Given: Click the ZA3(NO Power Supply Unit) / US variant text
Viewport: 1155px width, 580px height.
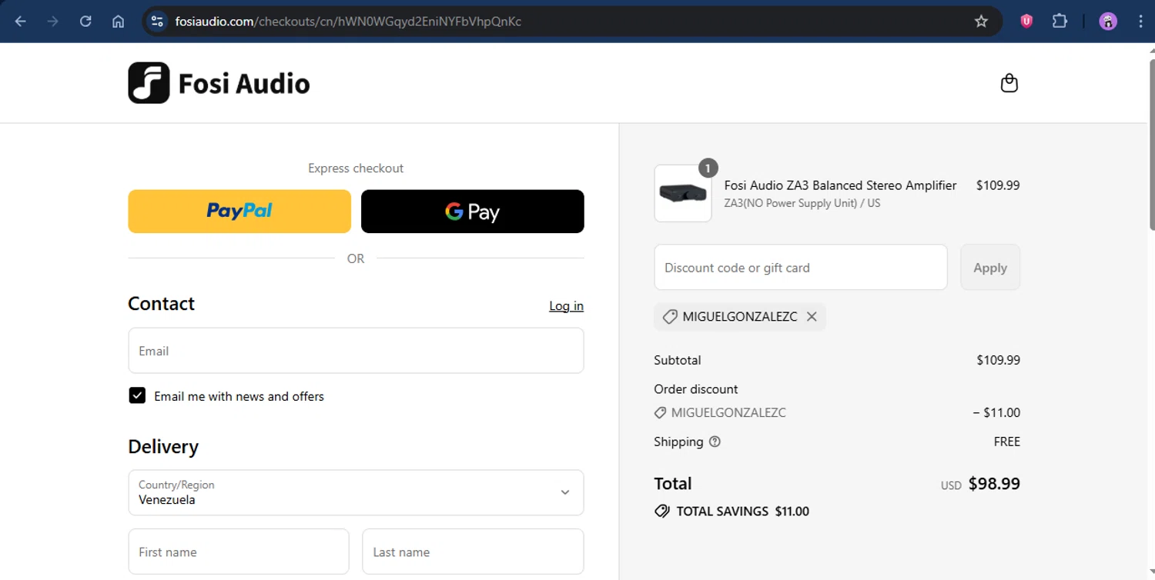Looking at the screenshot, I should (x=802, y=203).
